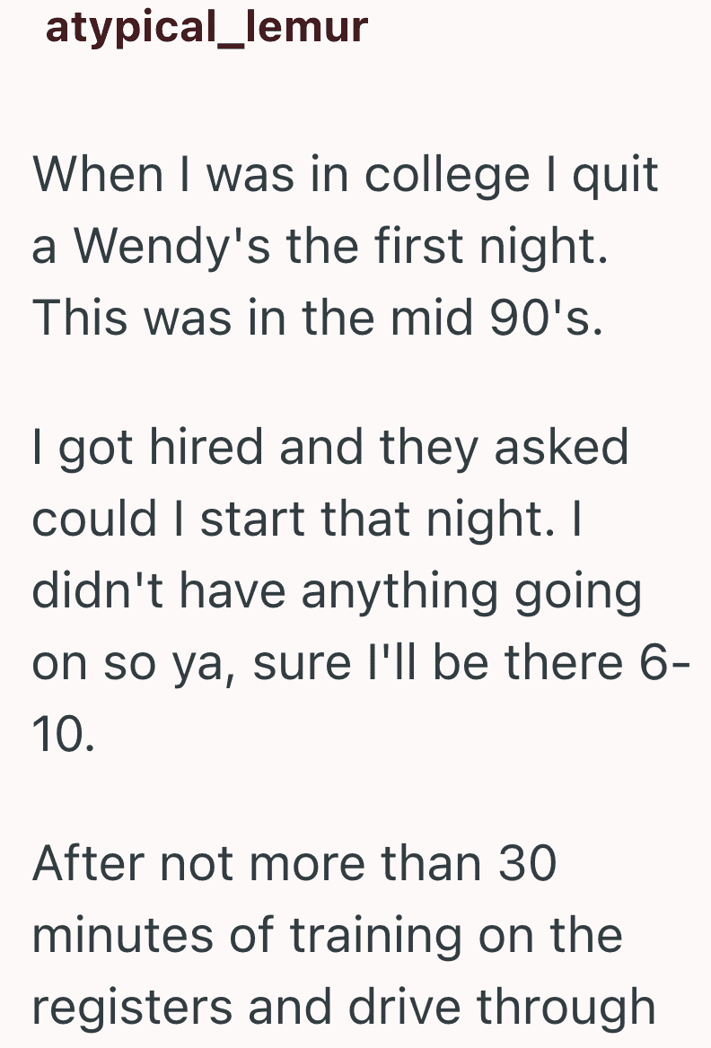This screenshot has height=1048, width=711.
Task: Click the words "drive through" on the last line
Action: click(x=502, y=1008)
